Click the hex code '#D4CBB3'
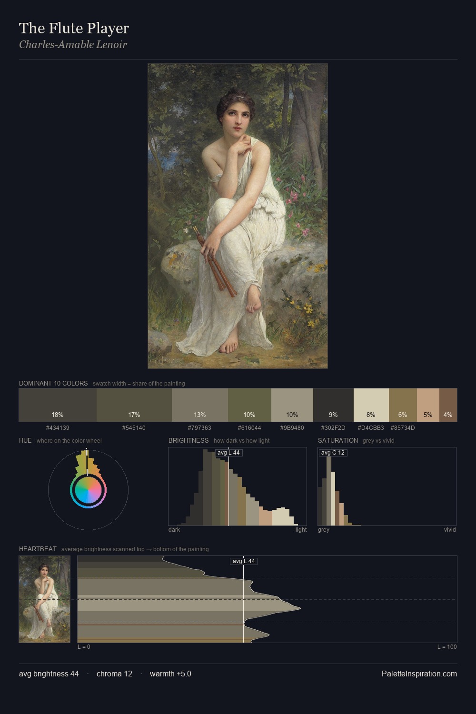476x714 pixels. [x=371, y=428]
